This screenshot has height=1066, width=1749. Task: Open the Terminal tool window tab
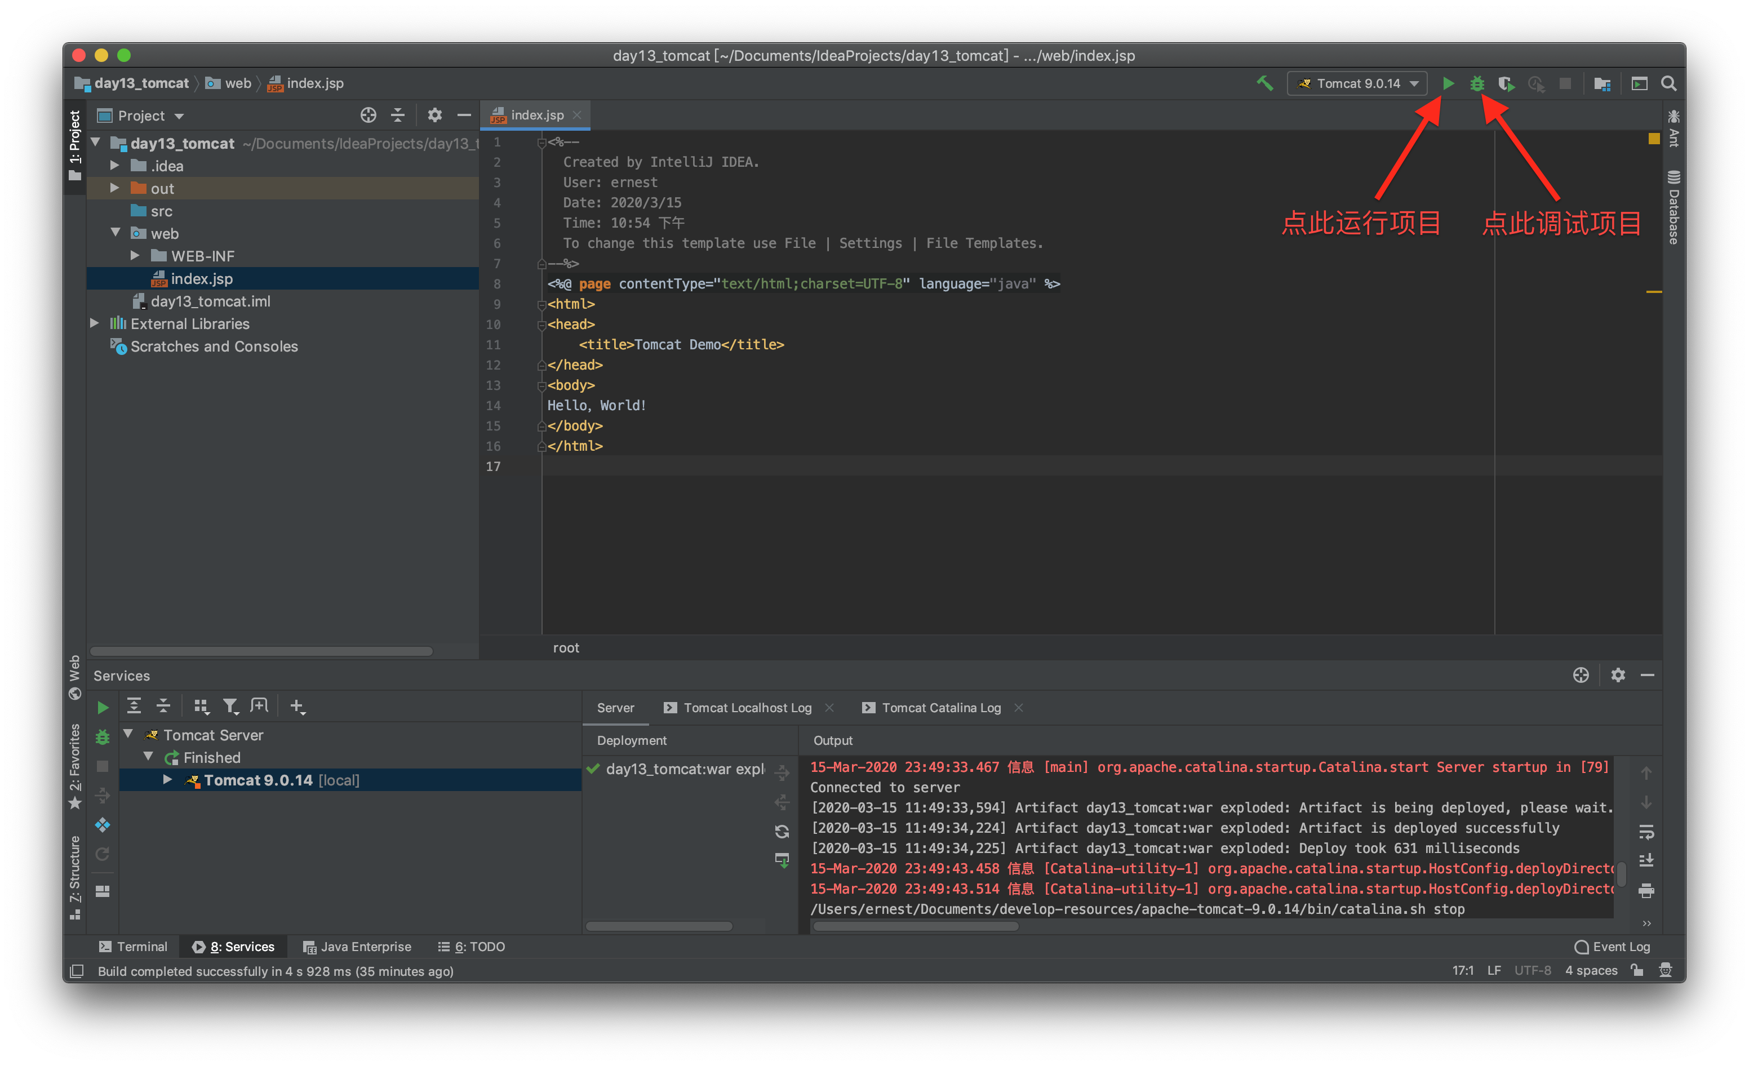[x=134, y=947]
